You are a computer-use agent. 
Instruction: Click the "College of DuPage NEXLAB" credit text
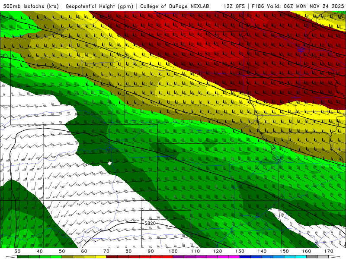point(174,6)
